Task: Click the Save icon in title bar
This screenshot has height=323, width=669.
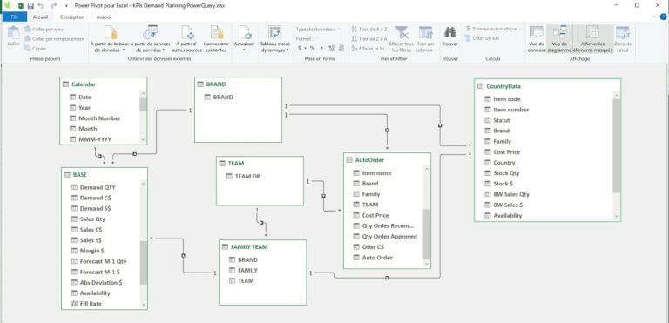Action: (x=30, y=5)
